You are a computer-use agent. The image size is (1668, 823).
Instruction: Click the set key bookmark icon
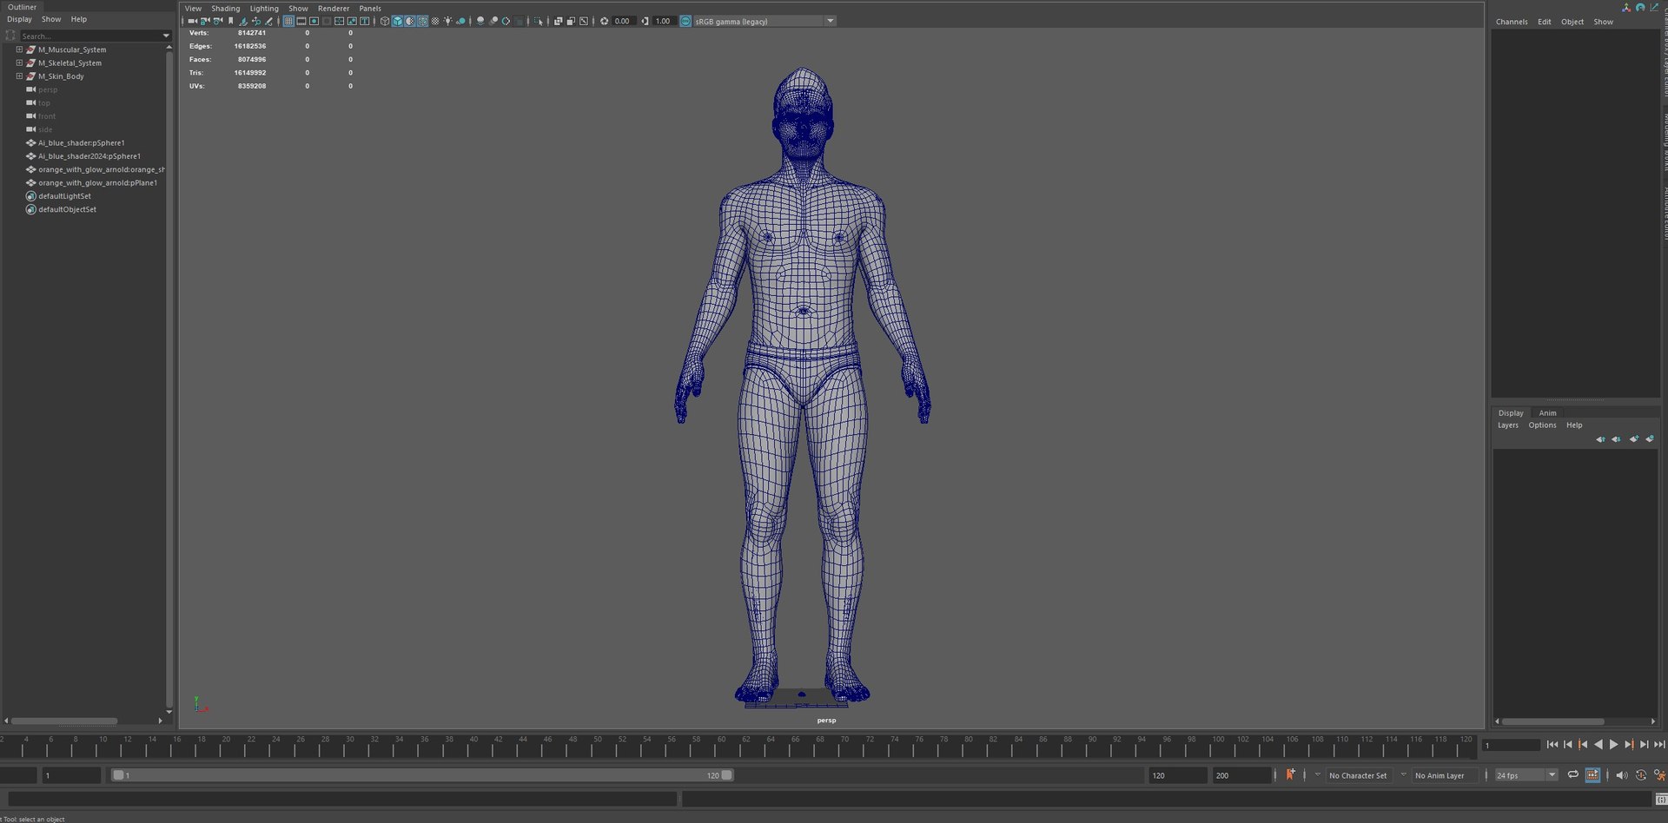coord(1290,774)
